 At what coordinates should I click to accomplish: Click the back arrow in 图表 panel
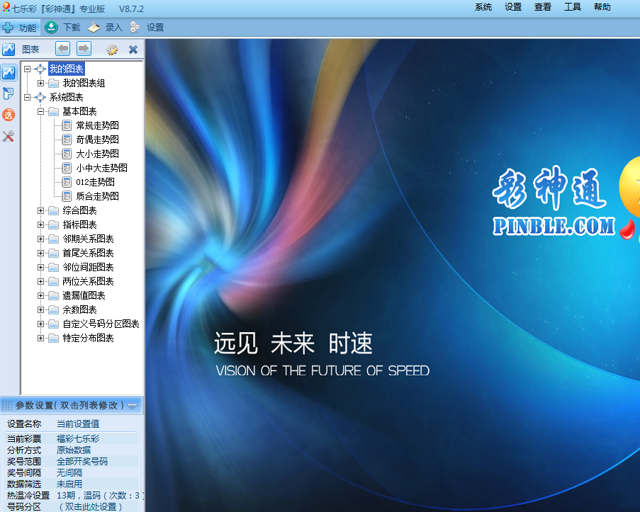(x=63, y=49)
